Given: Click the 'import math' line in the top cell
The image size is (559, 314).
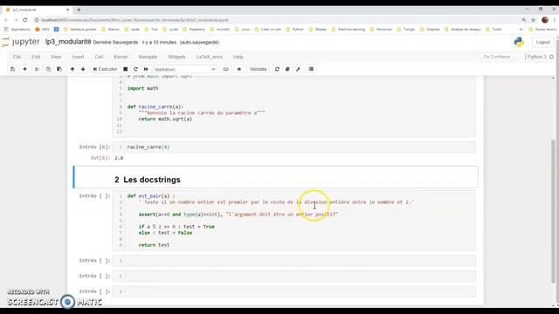Looking at the screenshot, I should click(x=142, y=88).
